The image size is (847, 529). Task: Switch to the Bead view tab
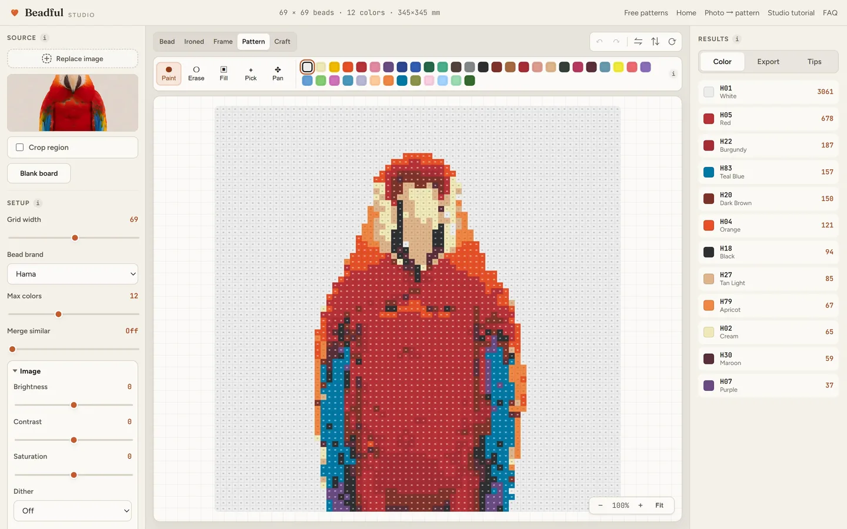pos(167,42)
